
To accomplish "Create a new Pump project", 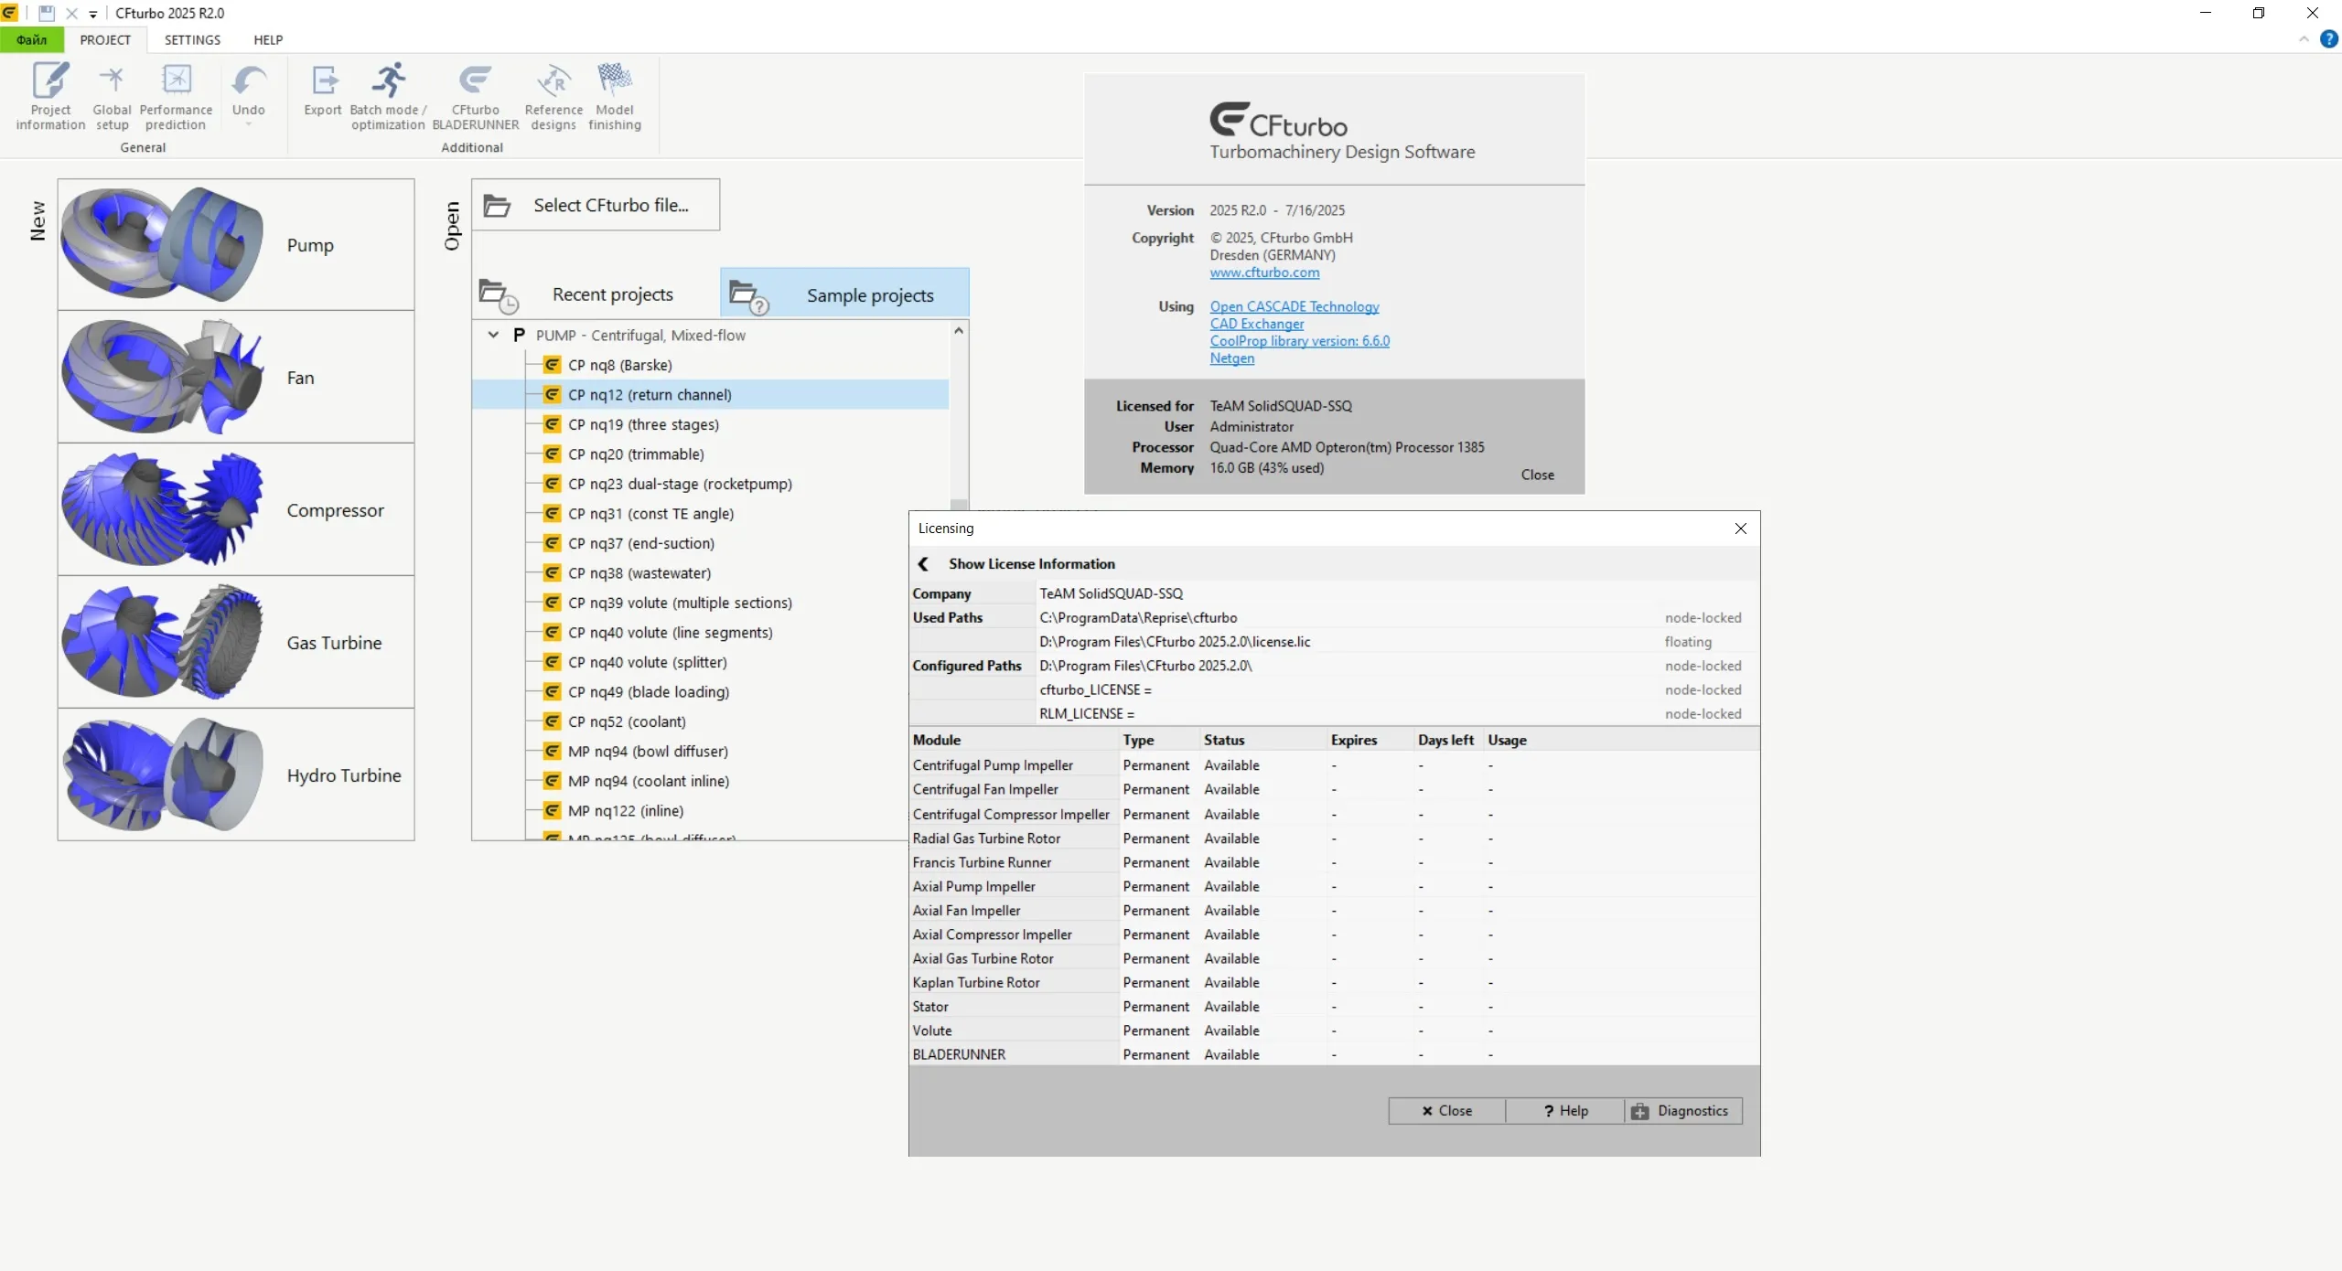I will tap(236, 244).
